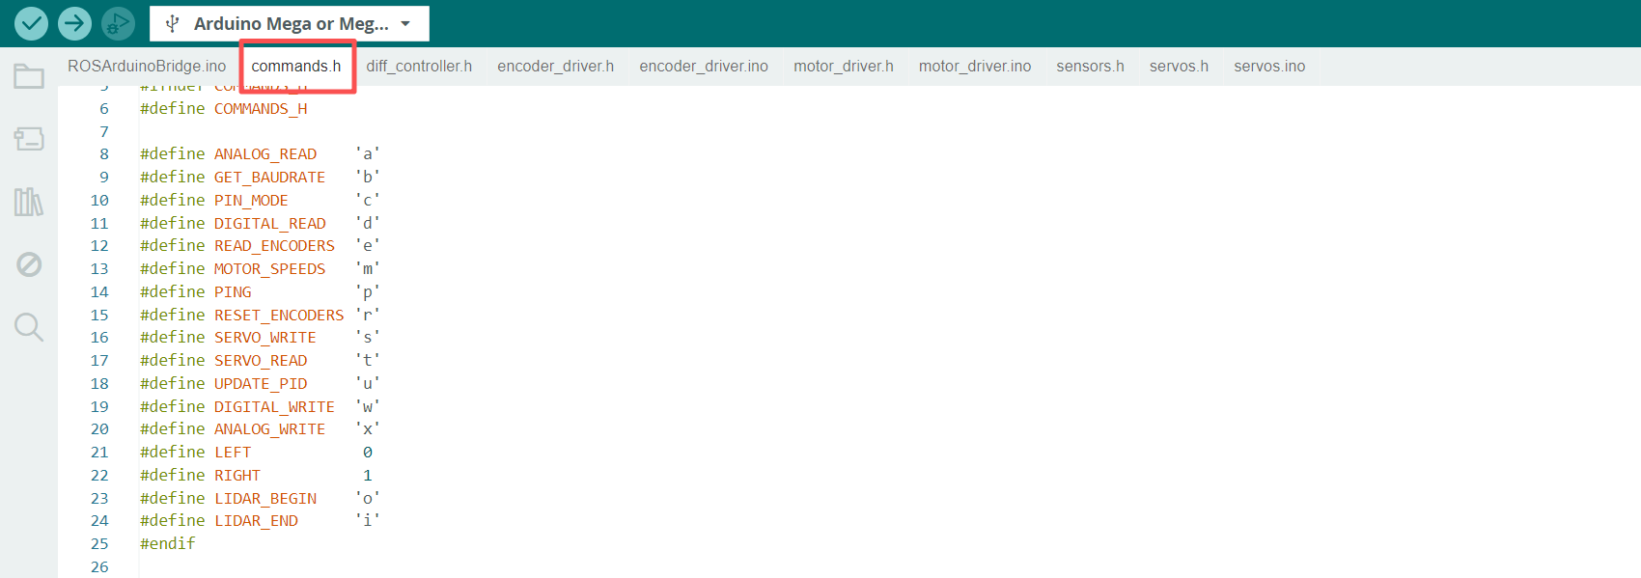The width and height of the screenshot is (1641, 578).
Task: Switch to encoder_driver.h tab
Action: click(x=555, y=66)
